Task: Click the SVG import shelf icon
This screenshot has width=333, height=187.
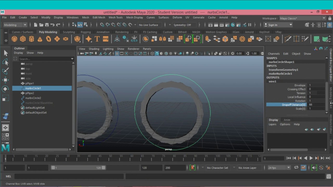Action: click(106, 39)
